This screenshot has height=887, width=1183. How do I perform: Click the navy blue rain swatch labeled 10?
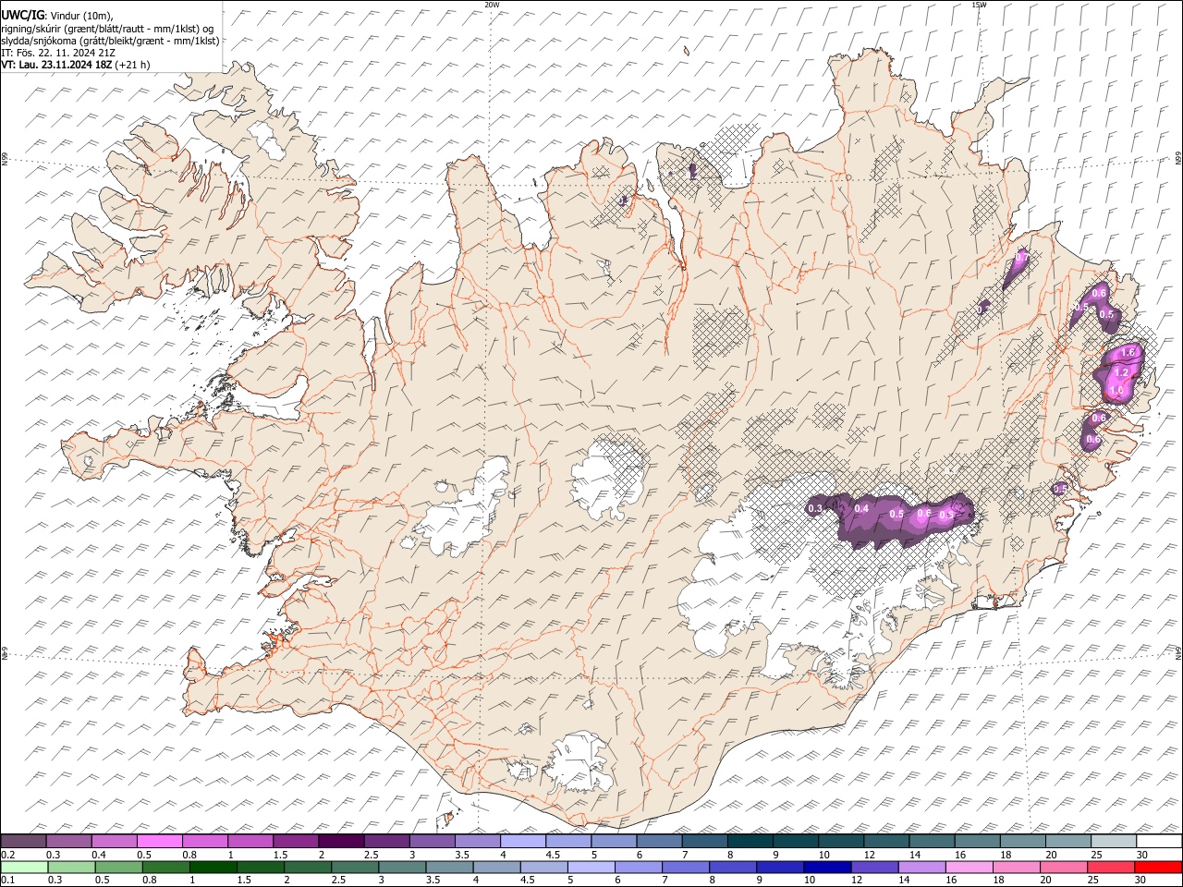coord(826,868)
